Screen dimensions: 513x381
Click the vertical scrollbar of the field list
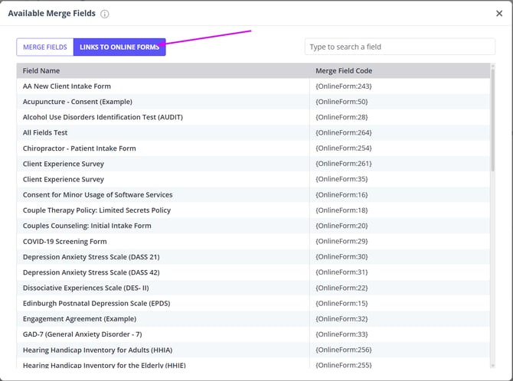point(492,122)
